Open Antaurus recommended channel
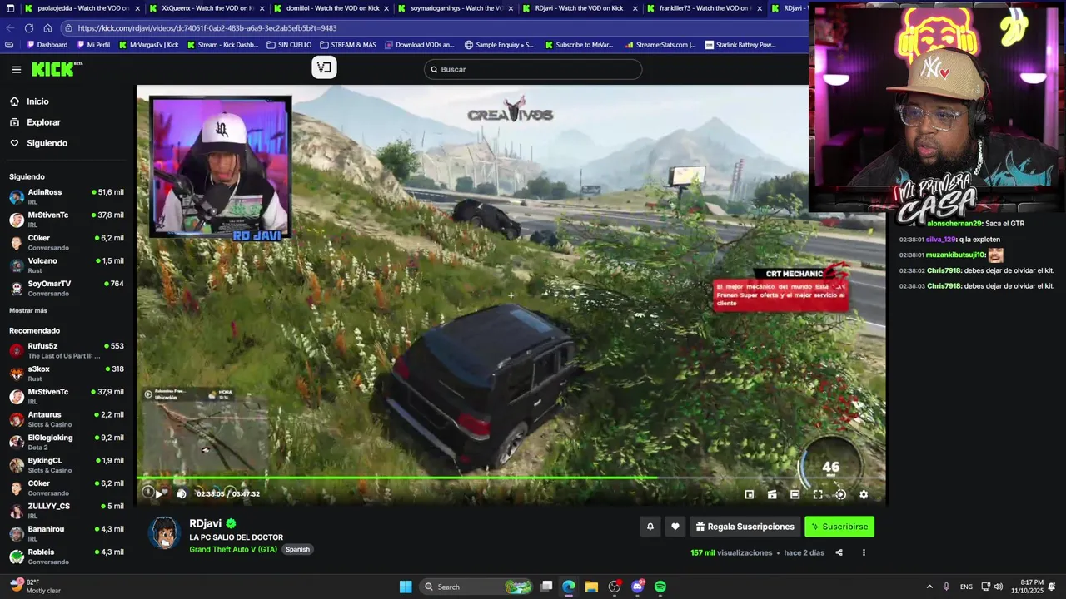This screenshot has height=599, width=1066. (x=67, y=419)
